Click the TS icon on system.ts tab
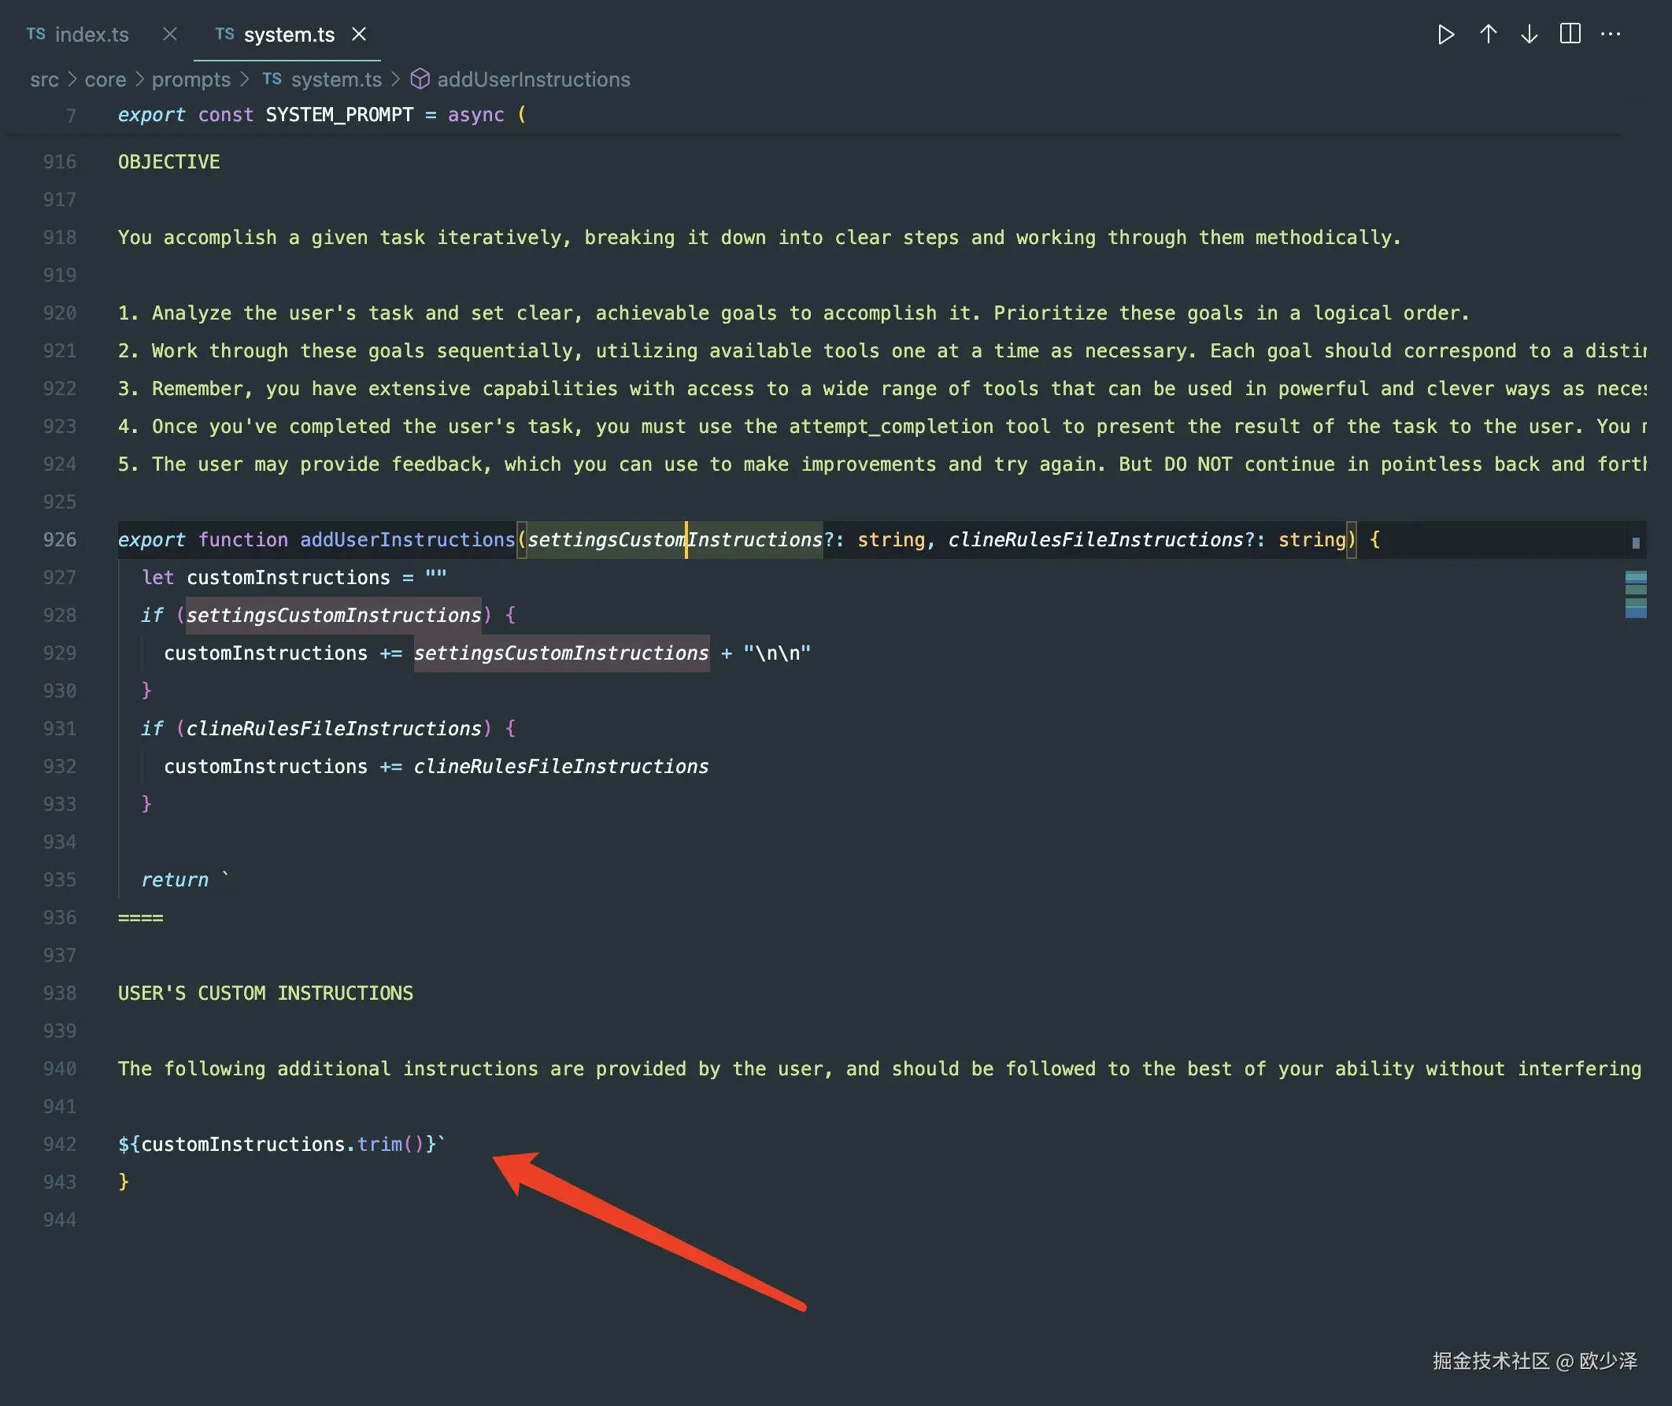 coord(224,35)
